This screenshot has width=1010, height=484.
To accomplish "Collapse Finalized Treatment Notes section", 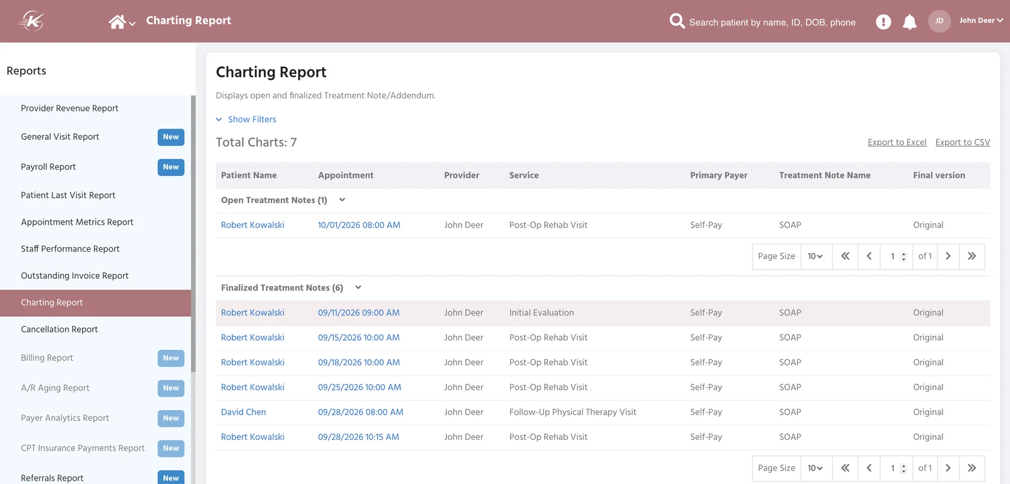I will pyautogui.click(x=358, y=288).
